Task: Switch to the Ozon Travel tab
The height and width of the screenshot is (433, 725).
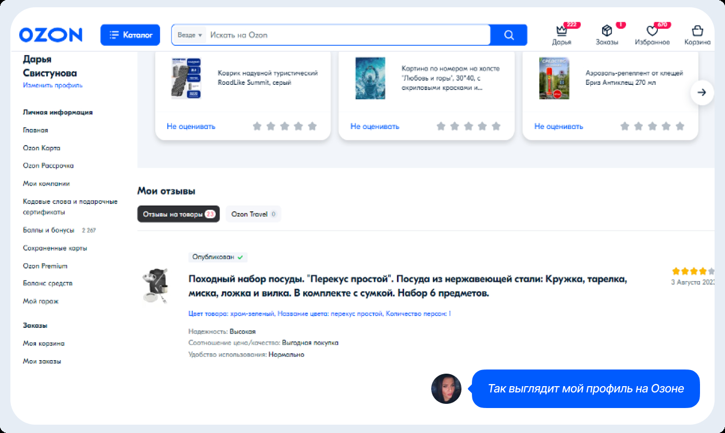Action: pyautogui.click(x=253, y=214)
